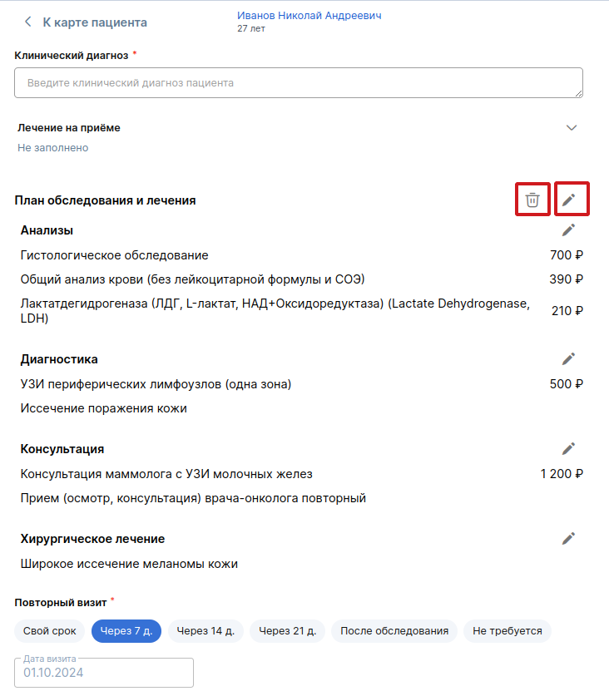The height and width of the screenshot is (696, 609).
Task: Select the Не требуется option
Action: pyautogui.click(x=507, y=631)
